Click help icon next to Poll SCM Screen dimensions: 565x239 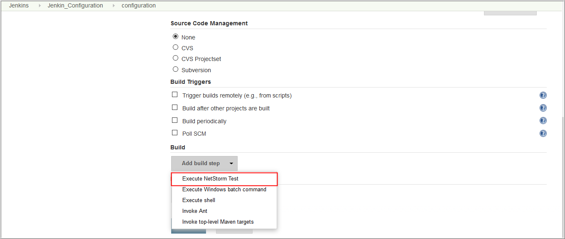[x=543, y=134]
